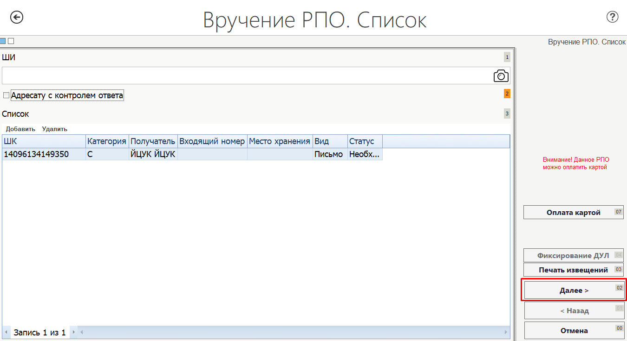627x341 pixels.
Task: Select the barcode cell 14096134149350
Action: click(x=44, y=154)
